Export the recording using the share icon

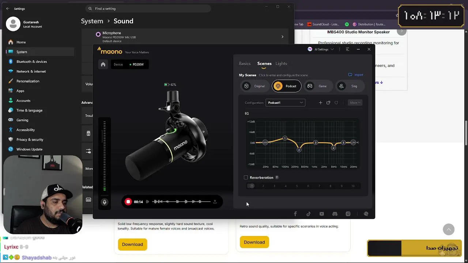(215, 202)
